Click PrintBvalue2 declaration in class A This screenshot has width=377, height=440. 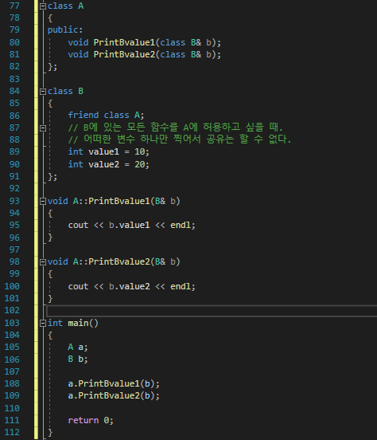tap(144, 54)
